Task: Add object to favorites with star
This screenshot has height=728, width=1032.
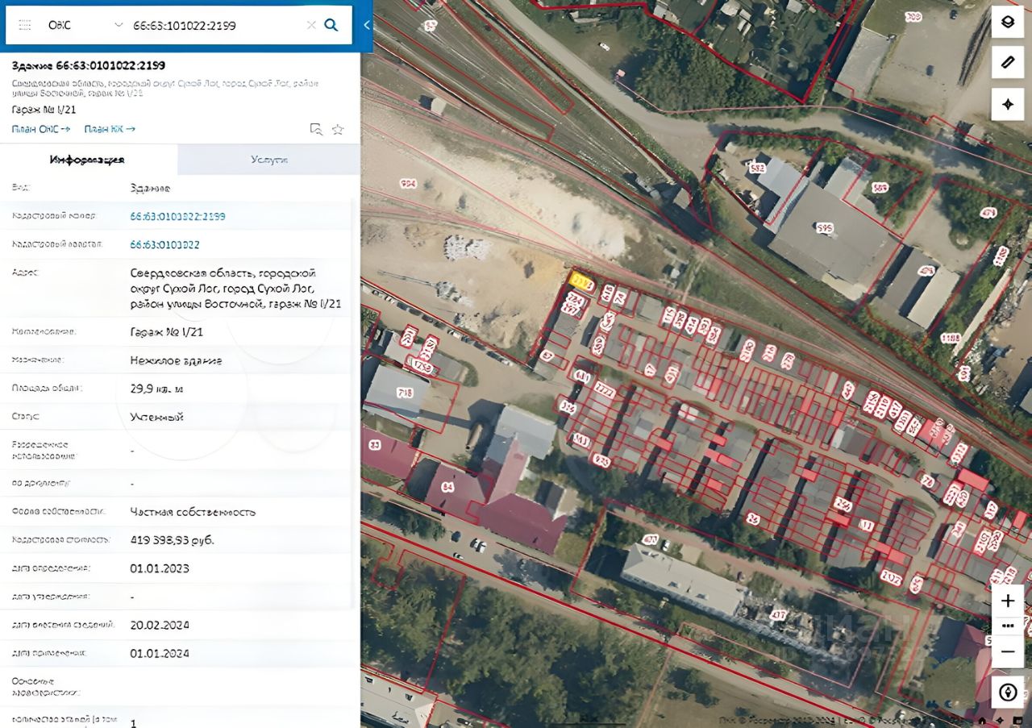Action: pos(338,129)
